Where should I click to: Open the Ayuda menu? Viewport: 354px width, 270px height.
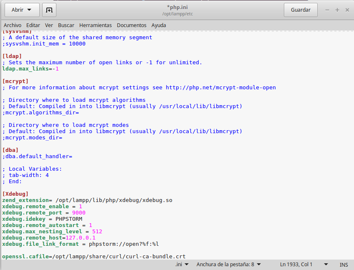pyautogui.click(x=159, y=25)
